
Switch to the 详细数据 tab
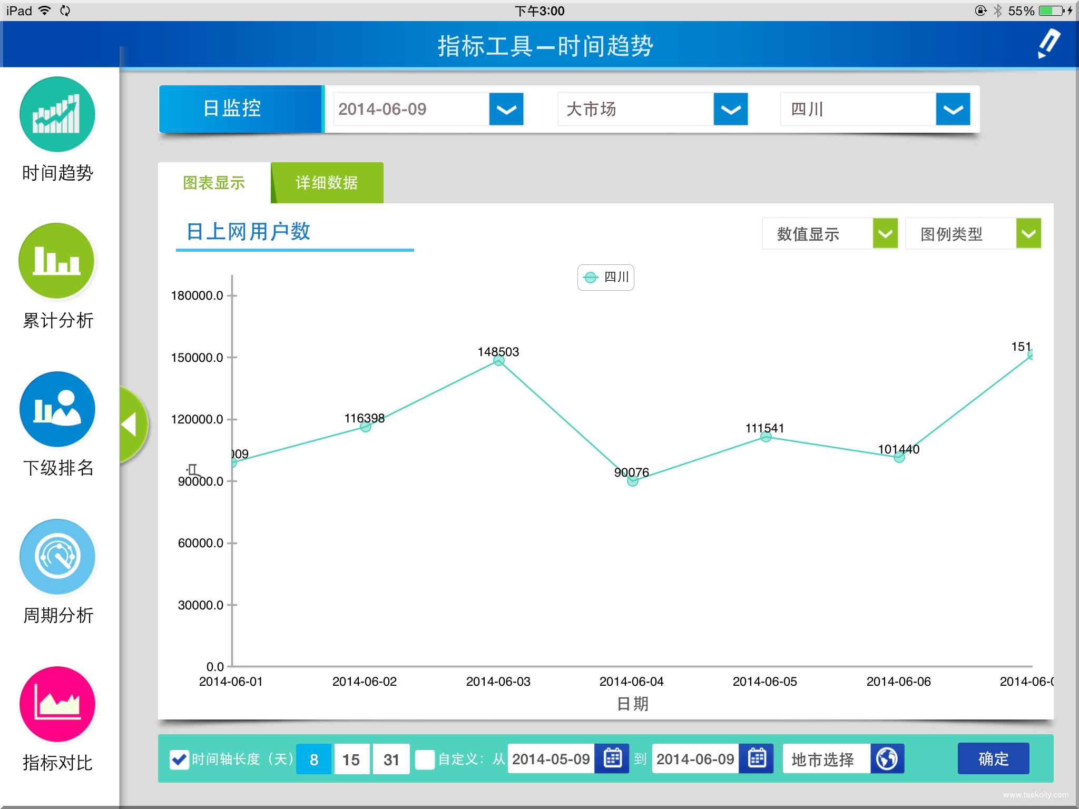click(x=327, y=183)
